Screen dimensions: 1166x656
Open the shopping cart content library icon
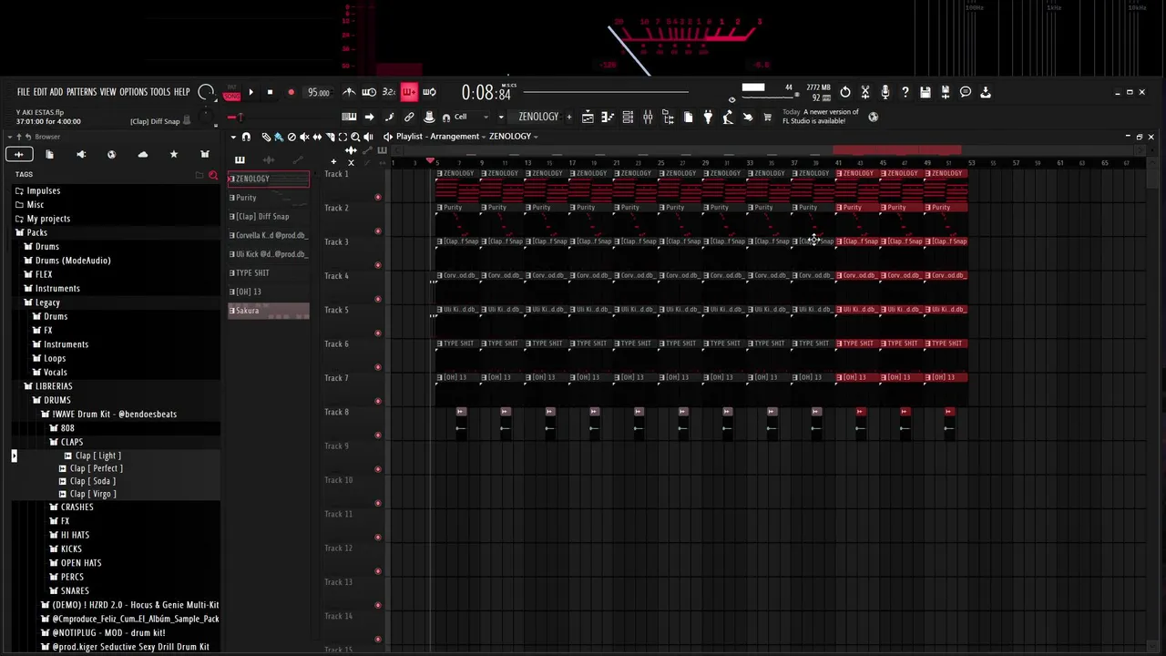(768, 117)
